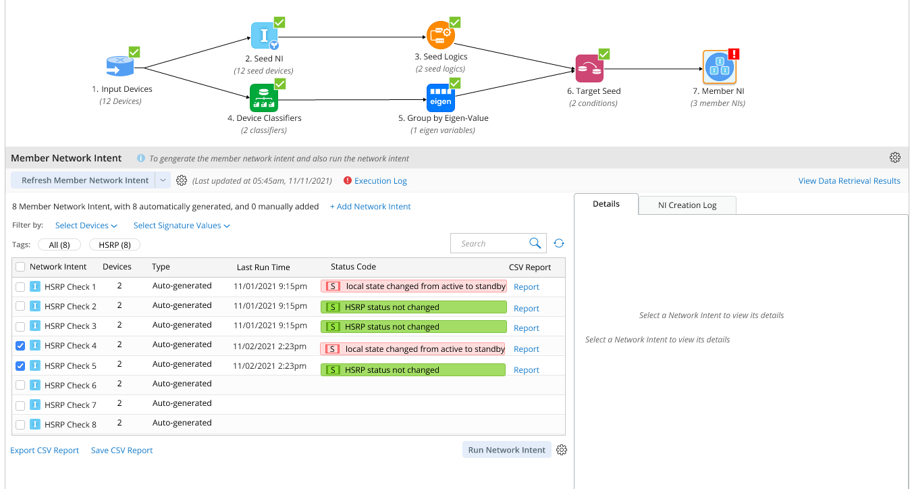Switch to the NI Creation Log tab
Viewport: 910px width, 489px height.
click(x=687, y=205)
